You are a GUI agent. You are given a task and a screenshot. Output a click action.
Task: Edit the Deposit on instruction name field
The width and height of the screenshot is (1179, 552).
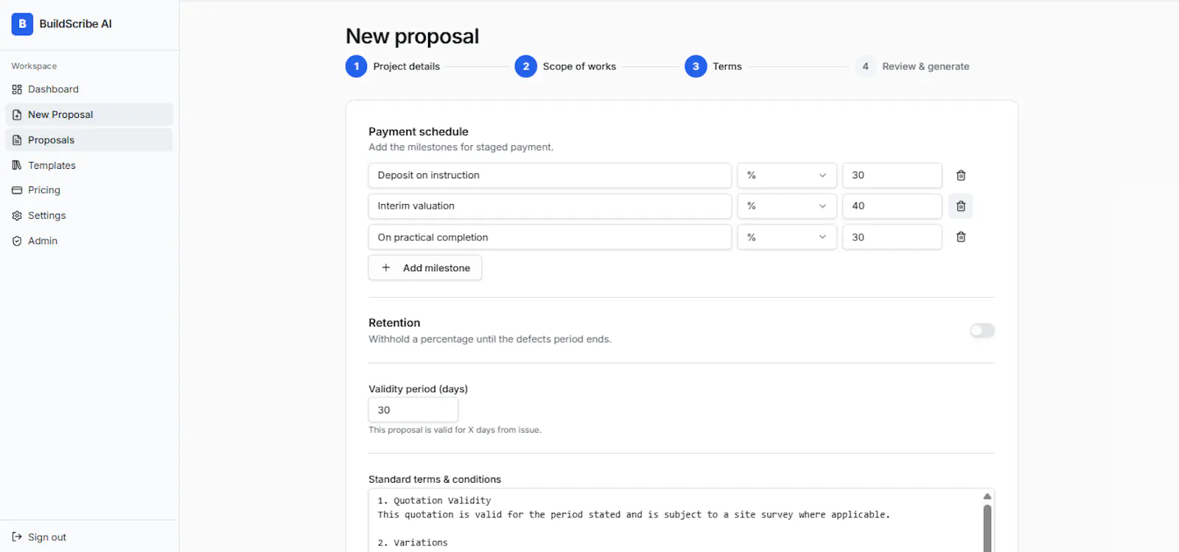550,175
